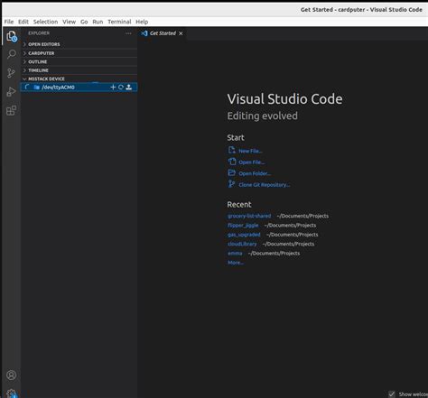Close the Get Started tab
Screen dimensions: 428x398
tap(181, 33)
